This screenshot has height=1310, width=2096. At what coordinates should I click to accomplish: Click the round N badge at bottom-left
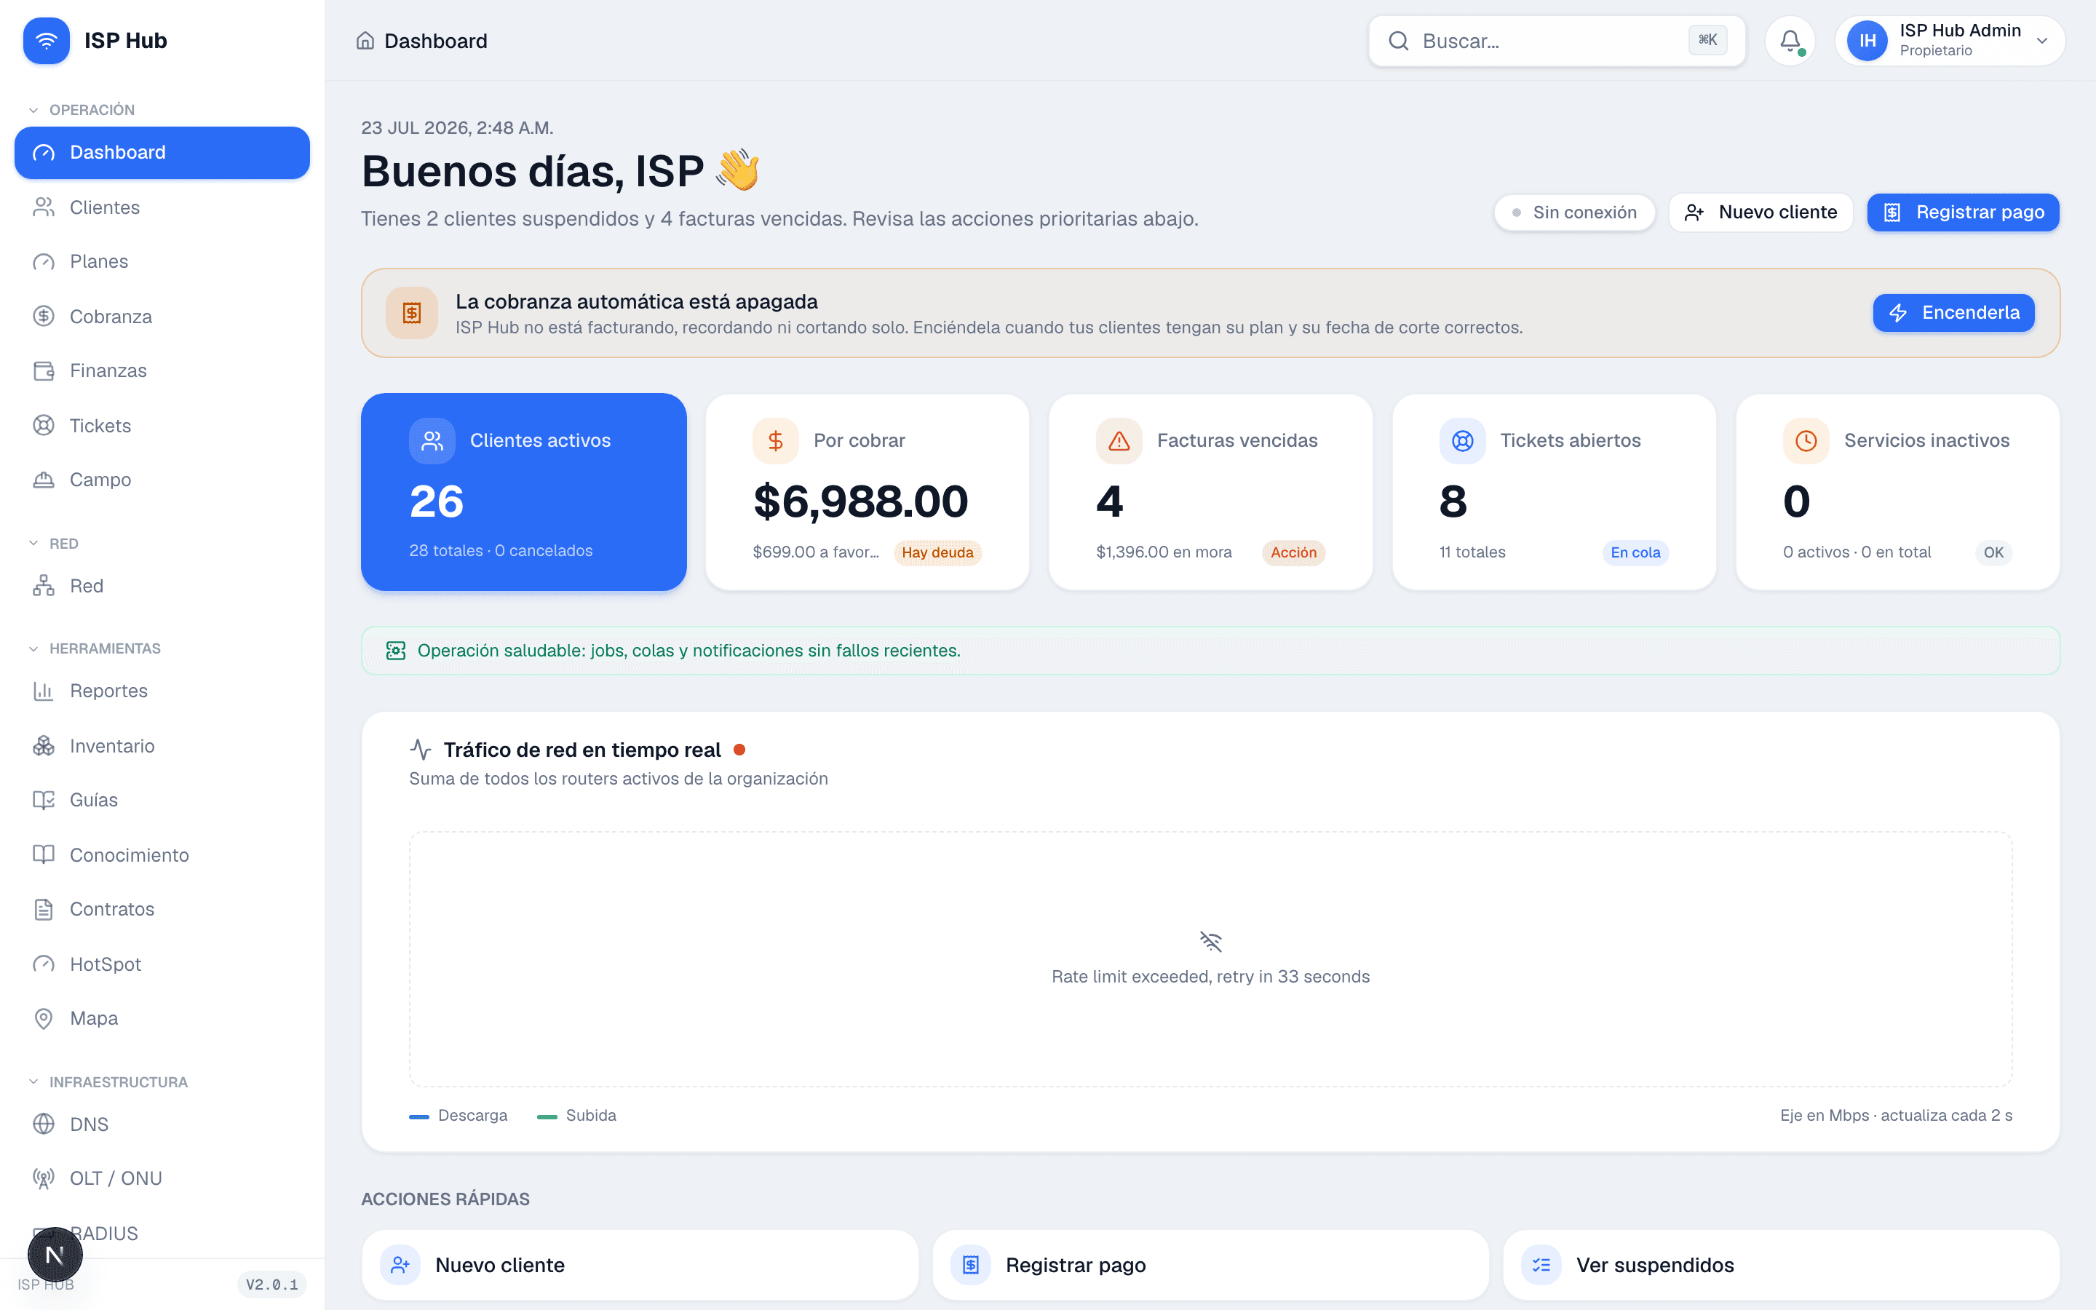point(55,1255)
